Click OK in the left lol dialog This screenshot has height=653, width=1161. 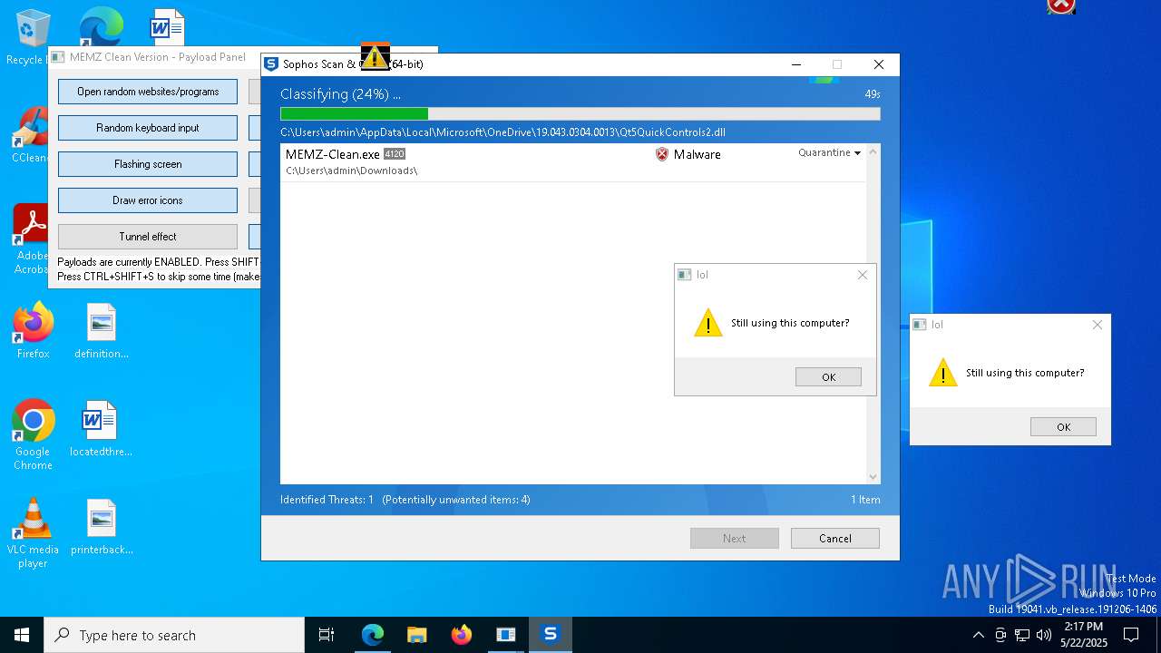click(x=828, y=377)
